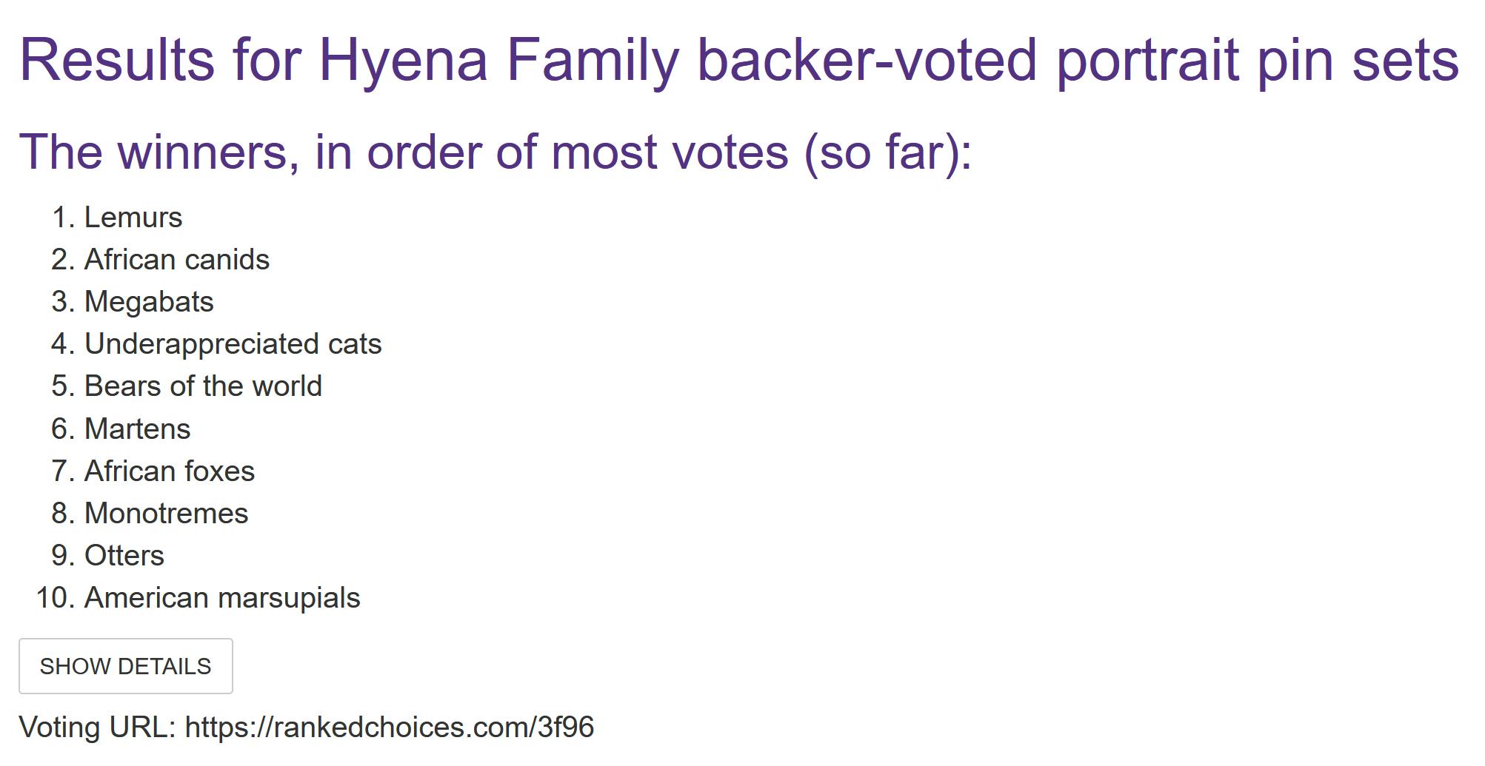
Task: Click the rankedchoices.com/3f96 voting URL
Action: [389, 727]
